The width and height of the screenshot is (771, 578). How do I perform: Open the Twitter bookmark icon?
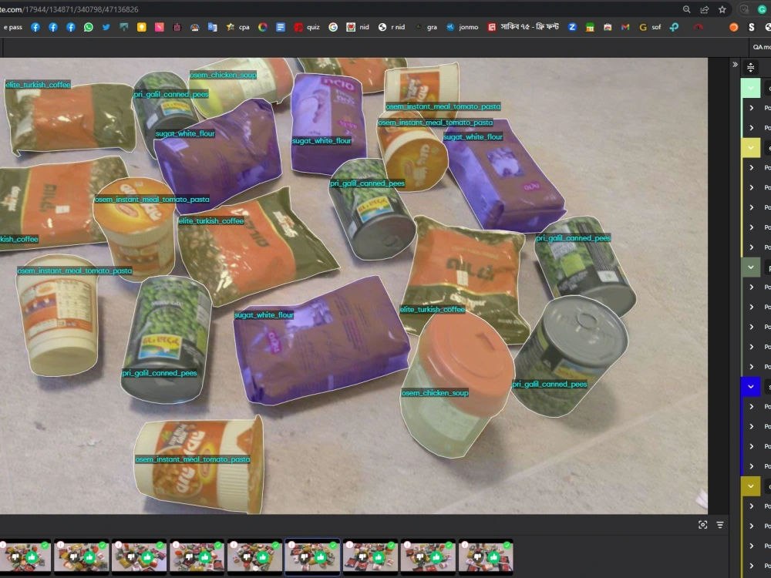pyautogui.click(x=106, y=27)
